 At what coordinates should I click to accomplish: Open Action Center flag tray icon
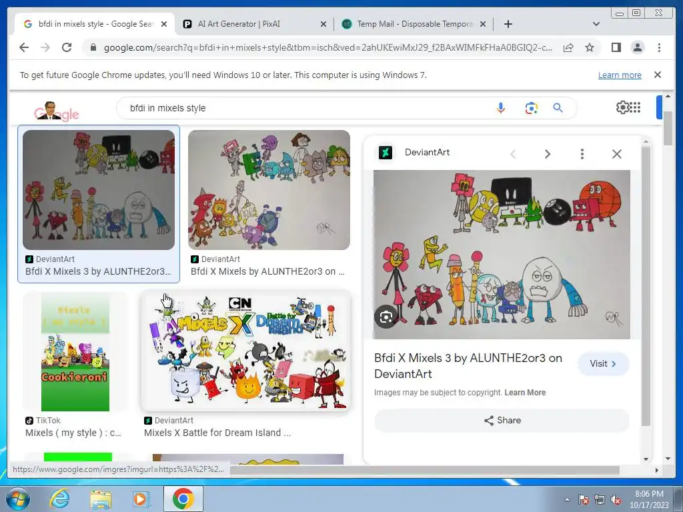coord(584,500)
